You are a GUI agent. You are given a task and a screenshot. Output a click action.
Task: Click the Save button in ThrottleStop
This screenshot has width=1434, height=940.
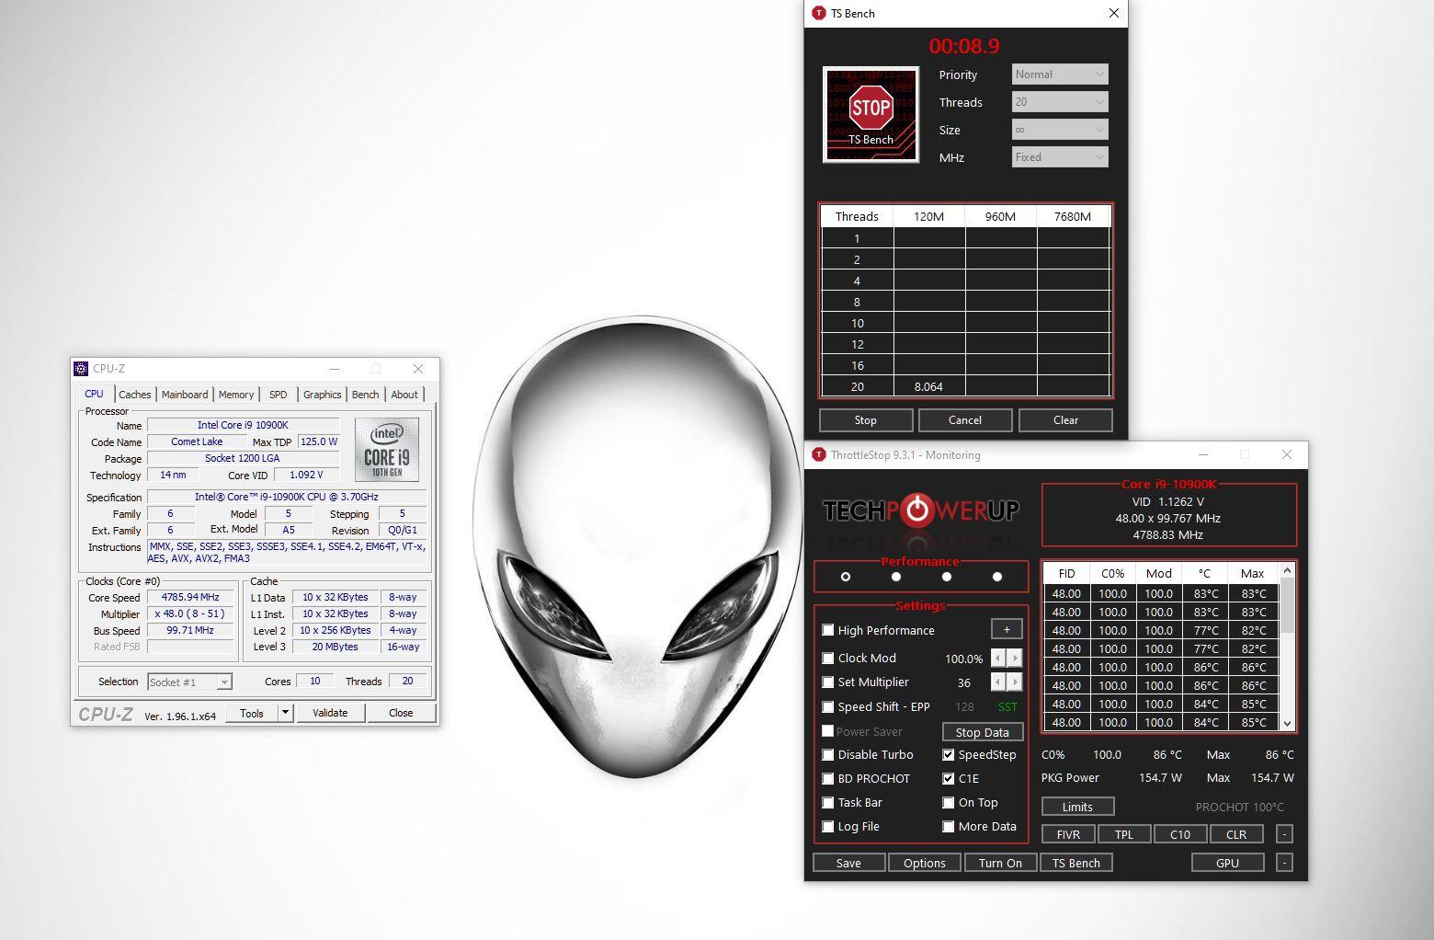click(849, 863)
